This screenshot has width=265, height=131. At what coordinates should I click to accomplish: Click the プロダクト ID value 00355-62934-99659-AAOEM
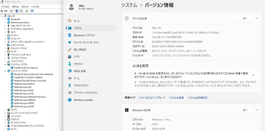168,46
